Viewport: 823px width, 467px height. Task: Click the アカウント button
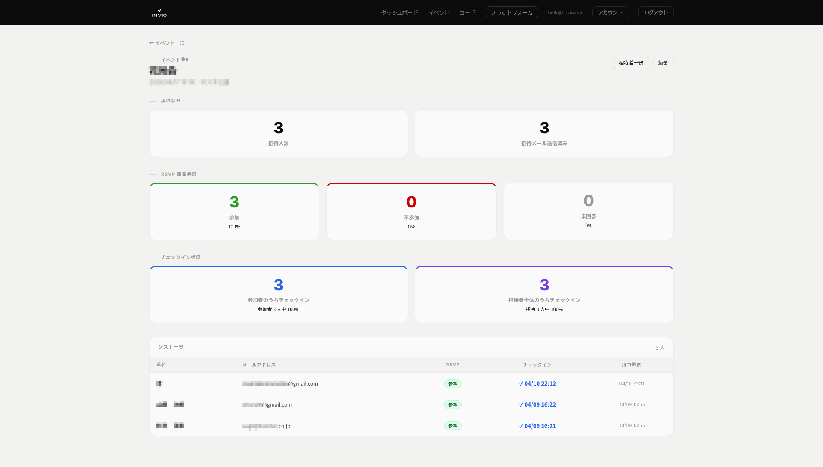tap(610, 12)
